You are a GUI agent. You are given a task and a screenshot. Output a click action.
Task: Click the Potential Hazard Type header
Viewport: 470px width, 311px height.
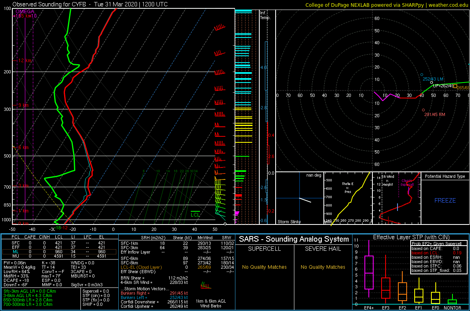(x=445, y=176)
